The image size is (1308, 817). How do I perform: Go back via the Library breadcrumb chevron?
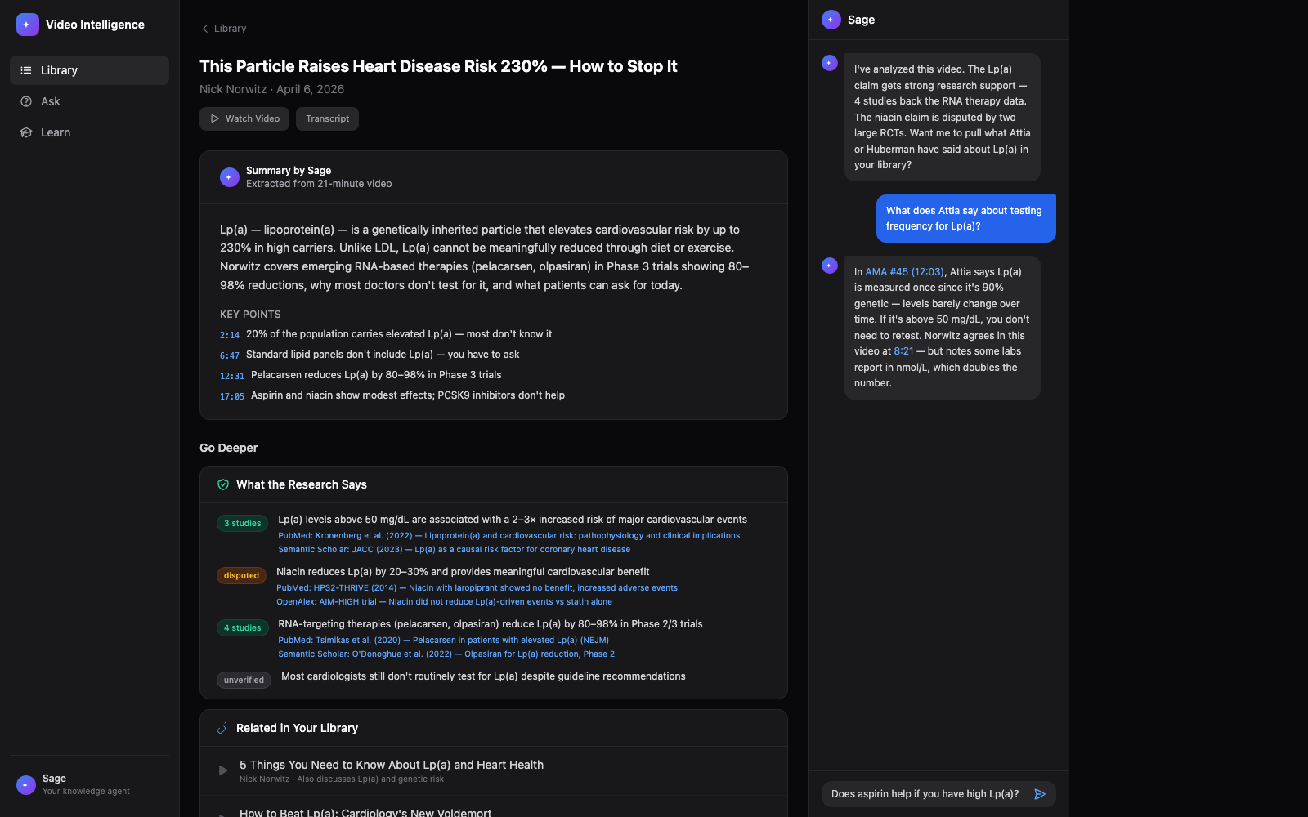coord(205,29)
